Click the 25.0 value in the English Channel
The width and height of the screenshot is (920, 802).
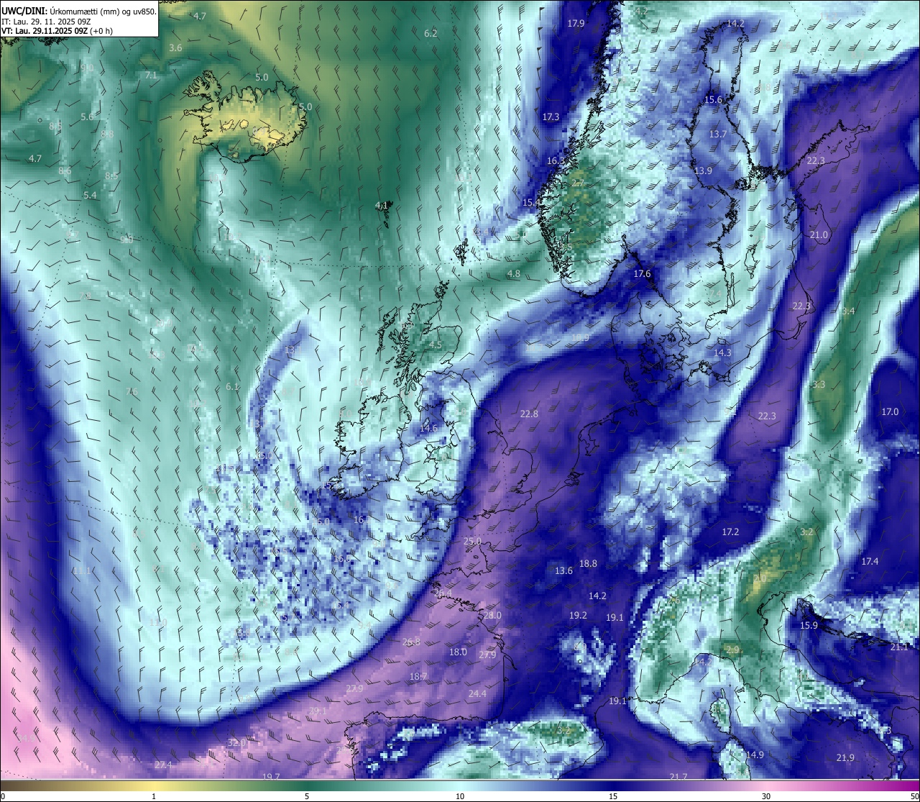[x=472, y=542]
